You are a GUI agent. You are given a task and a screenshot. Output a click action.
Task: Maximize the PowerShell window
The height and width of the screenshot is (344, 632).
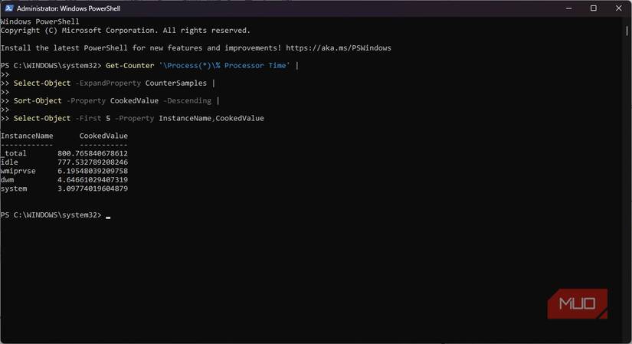pos(594,8)
